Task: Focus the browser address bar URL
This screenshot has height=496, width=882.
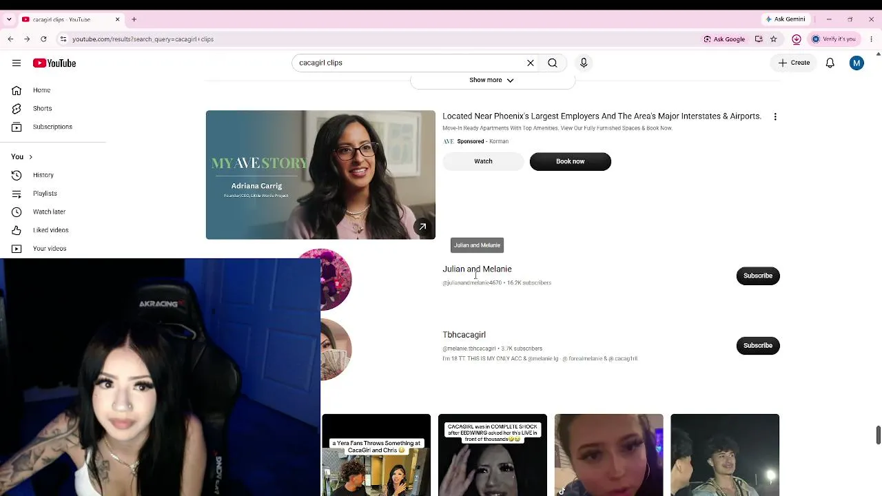Action: [x=143, y=39]
